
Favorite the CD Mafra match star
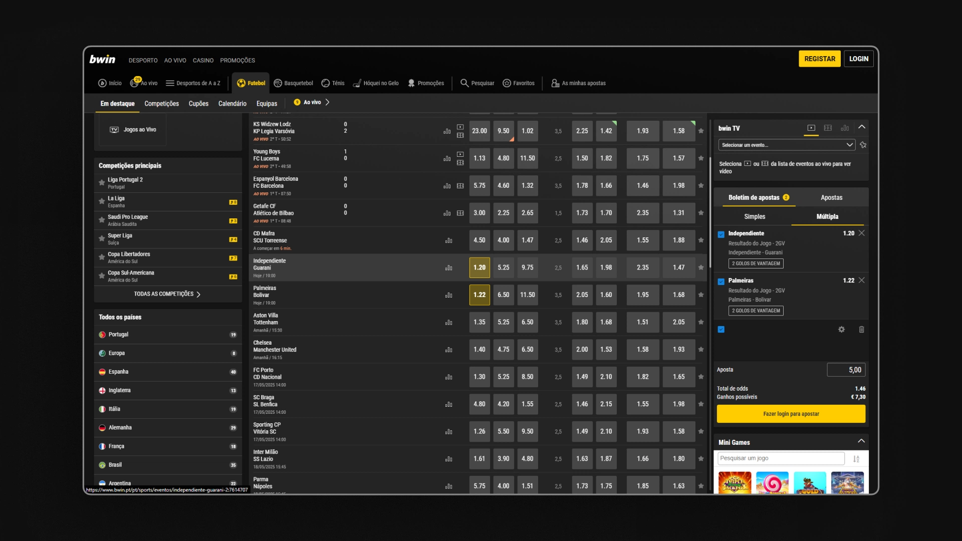(701, 240)
